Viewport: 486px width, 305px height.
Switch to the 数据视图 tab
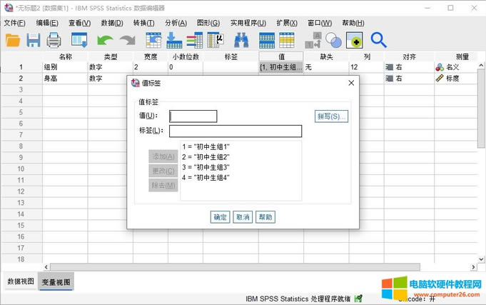tap(20, 281)
